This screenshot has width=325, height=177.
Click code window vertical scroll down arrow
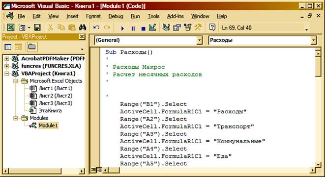(318, 164)
